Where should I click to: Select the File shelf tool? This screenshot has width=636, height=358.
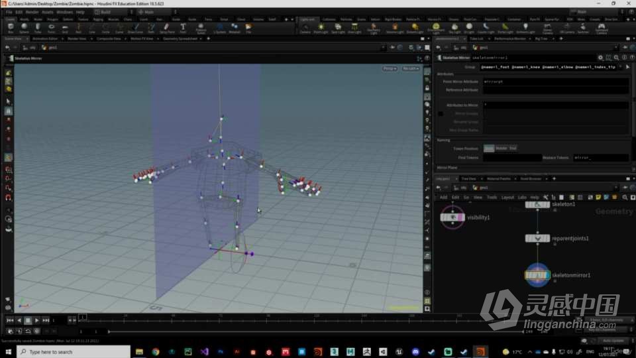click(x=248, y=28)
